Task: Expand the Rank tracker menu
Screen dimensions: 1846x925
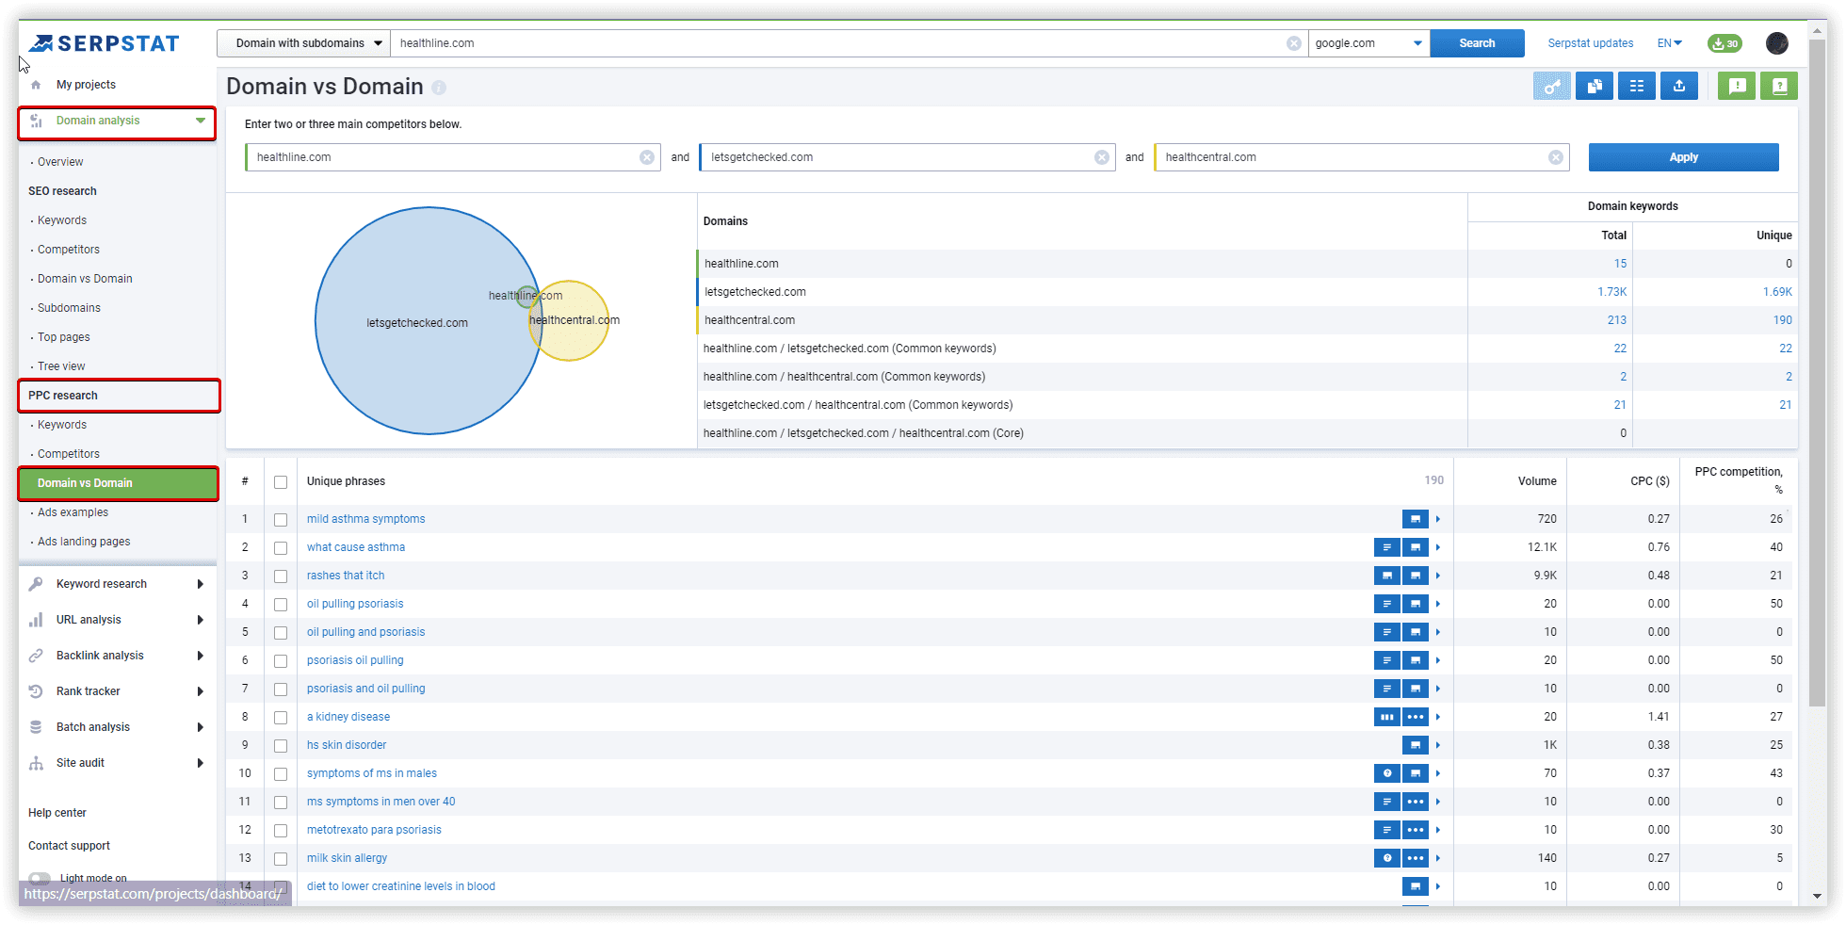Action: click(201, 691)
